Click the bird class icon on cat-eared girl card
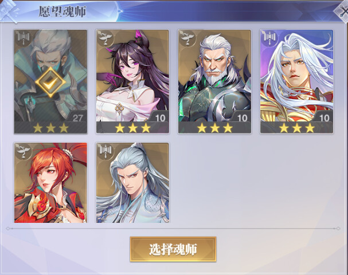Screen dimensions: 348x275 105,38
